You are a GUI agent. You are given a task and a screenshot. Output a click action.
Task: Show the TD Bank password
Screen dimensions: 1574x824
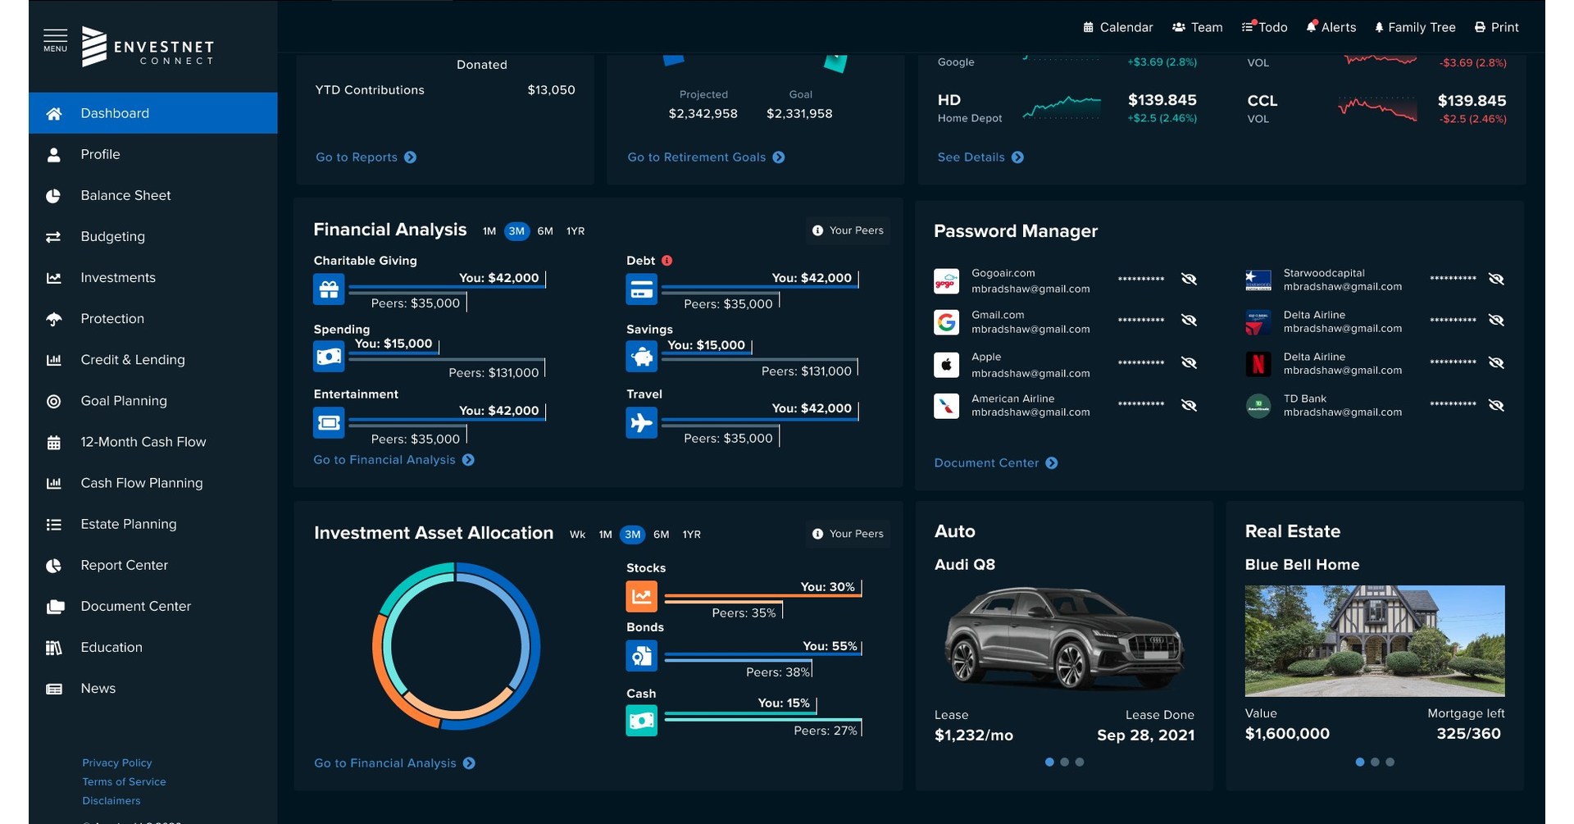[x=1496, y=405]
